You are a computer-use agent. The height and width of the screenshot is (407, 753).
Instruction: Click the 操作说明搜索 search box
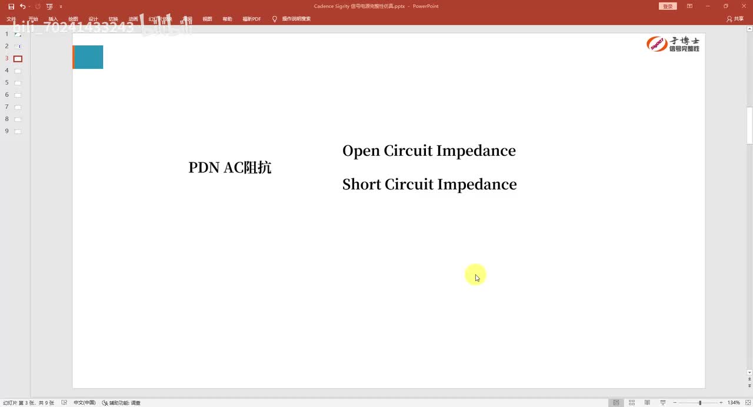pyautogui.click(x=296, y=19)
